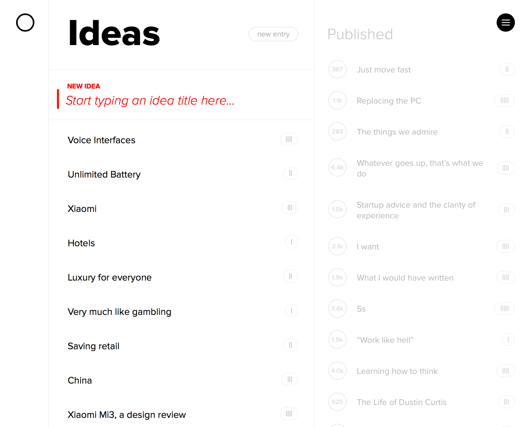Click 367 views badge on Just move fast

(x=337, y=69)
